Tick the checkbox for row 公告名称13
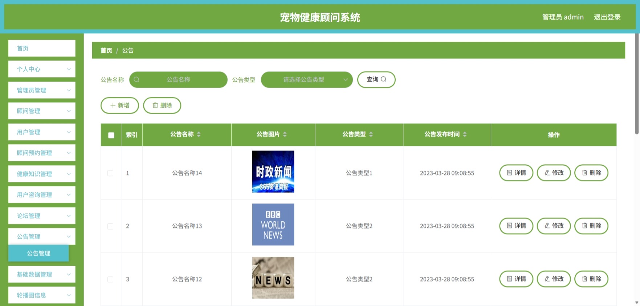 110,226
